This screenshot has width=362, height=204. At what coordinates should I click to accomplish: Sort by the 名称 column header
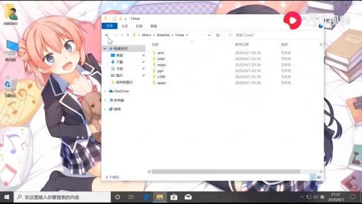156,44
